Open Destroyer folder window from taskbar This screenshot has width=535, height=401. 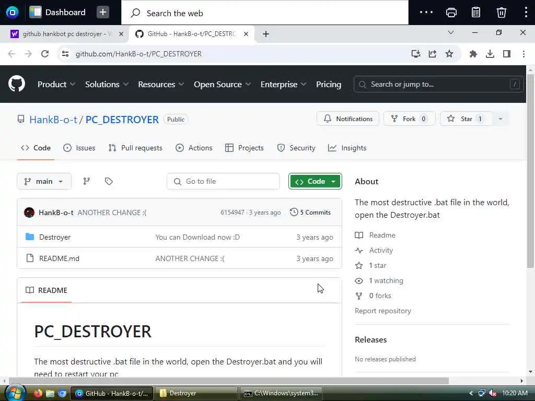tap(197, 393)
